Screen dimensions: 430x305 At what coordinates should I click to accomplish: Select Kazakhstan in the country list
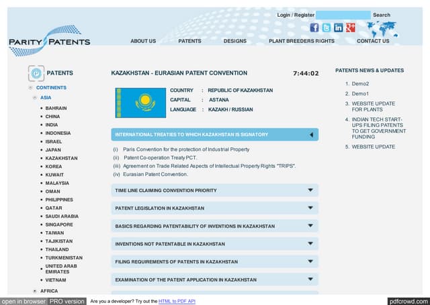62,158
